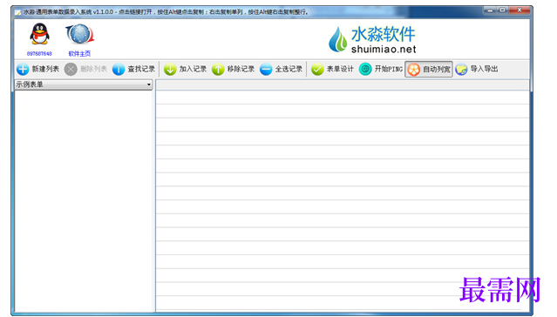The image size is (557, 317).
Task: Click the 全选记录 minus icon
Action: pyautogui.click(x=266, y=69)
